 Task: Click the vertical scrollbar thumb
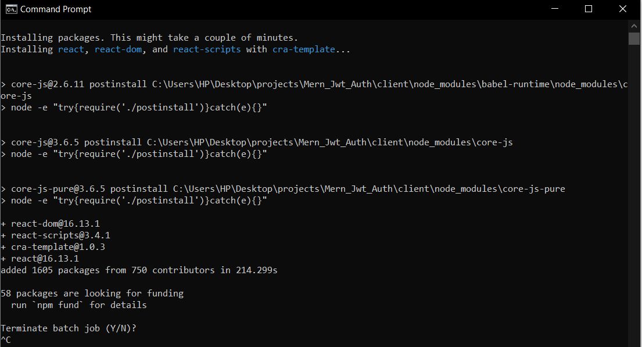tap(634, 38)
